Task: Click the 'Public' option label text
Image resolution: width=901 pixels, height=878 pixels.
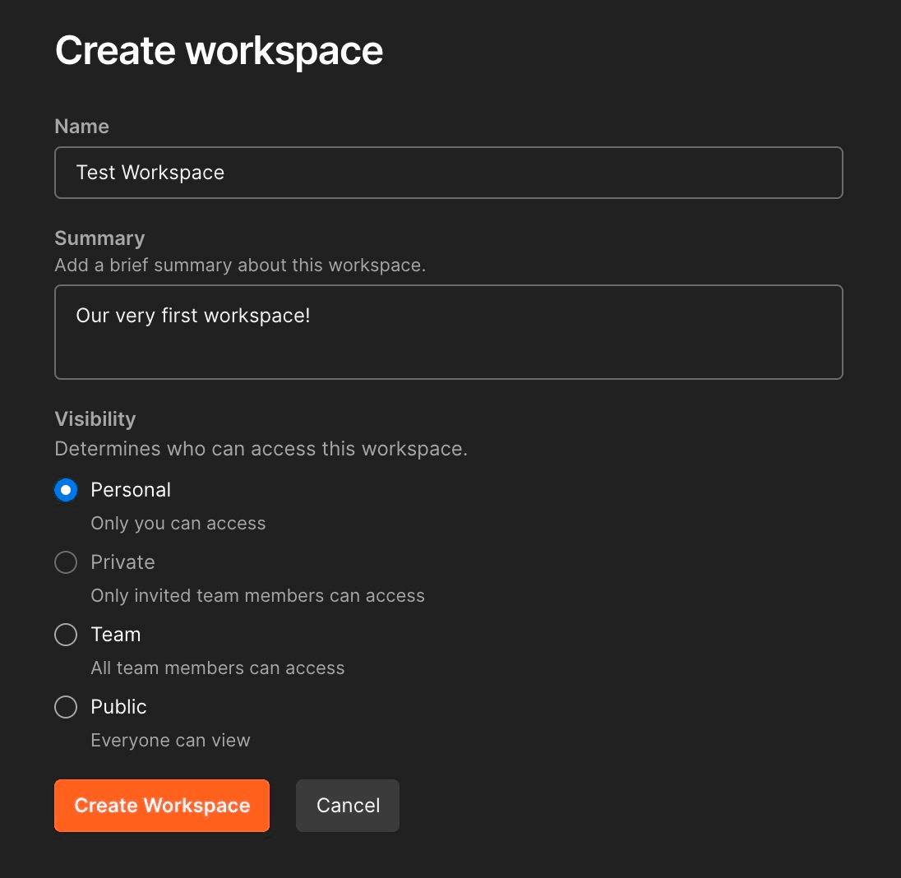Action: point(118,707)
